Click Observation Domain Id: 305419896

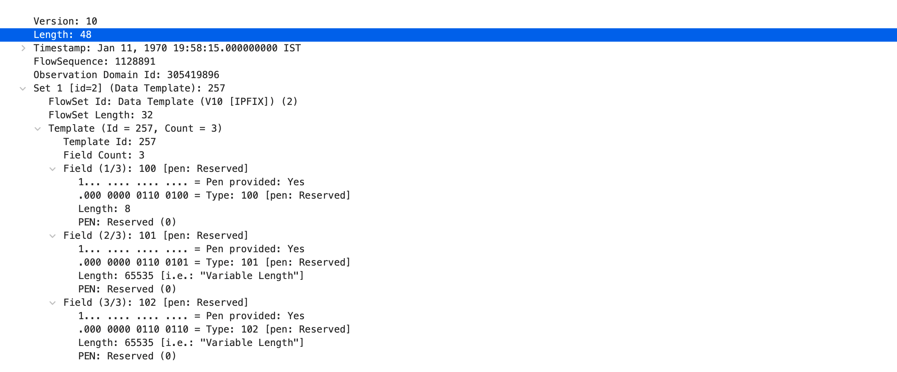126,75
